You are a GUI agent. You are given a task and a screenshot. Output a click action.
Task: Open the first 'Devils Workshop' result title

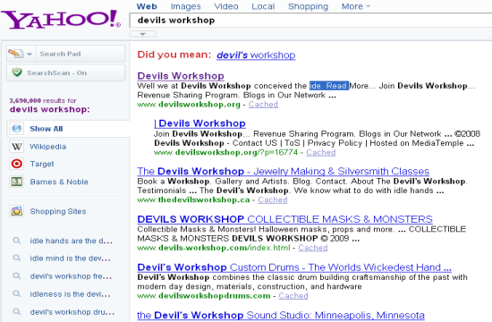point(181,76)
